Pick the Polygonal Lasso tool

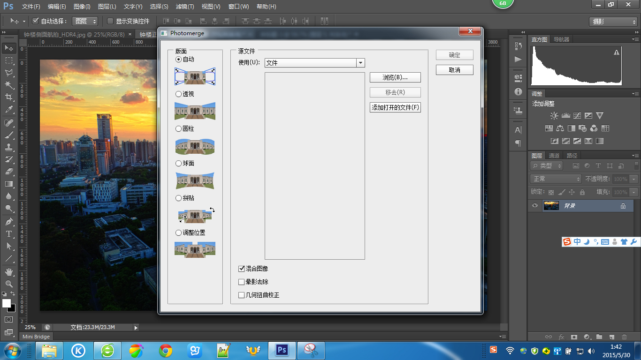(9, 73)
